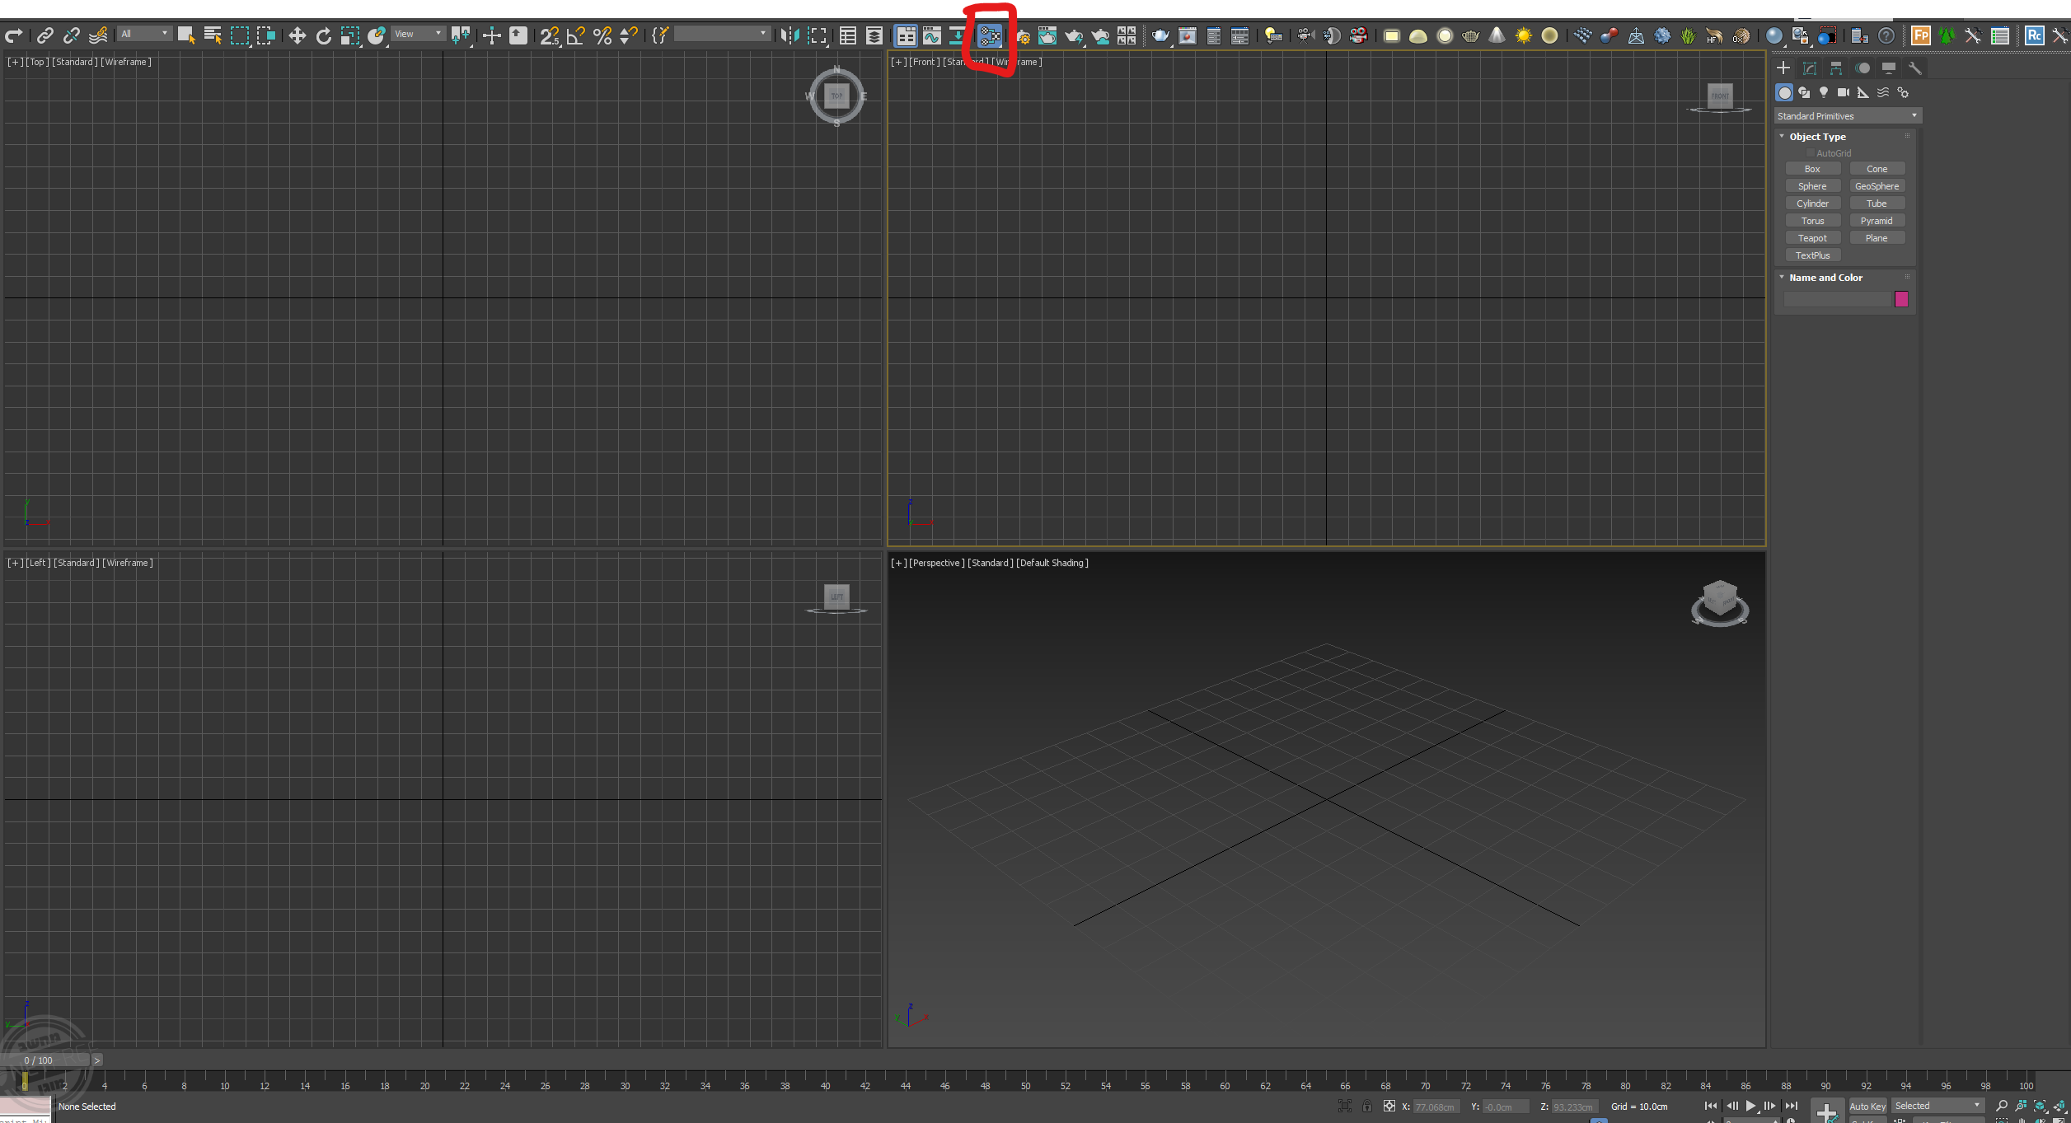Viewport: 2071px width, 1123px height.
Task: Collapse the Object Type rollout
Action: click(1817, 137)
